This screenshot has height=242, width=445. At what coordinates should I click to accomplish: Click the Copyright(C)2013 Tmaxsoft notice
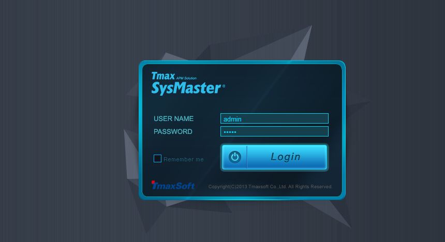(x=270, y=187)
